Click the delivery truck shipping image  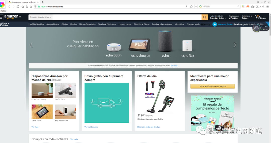[107, 103]
